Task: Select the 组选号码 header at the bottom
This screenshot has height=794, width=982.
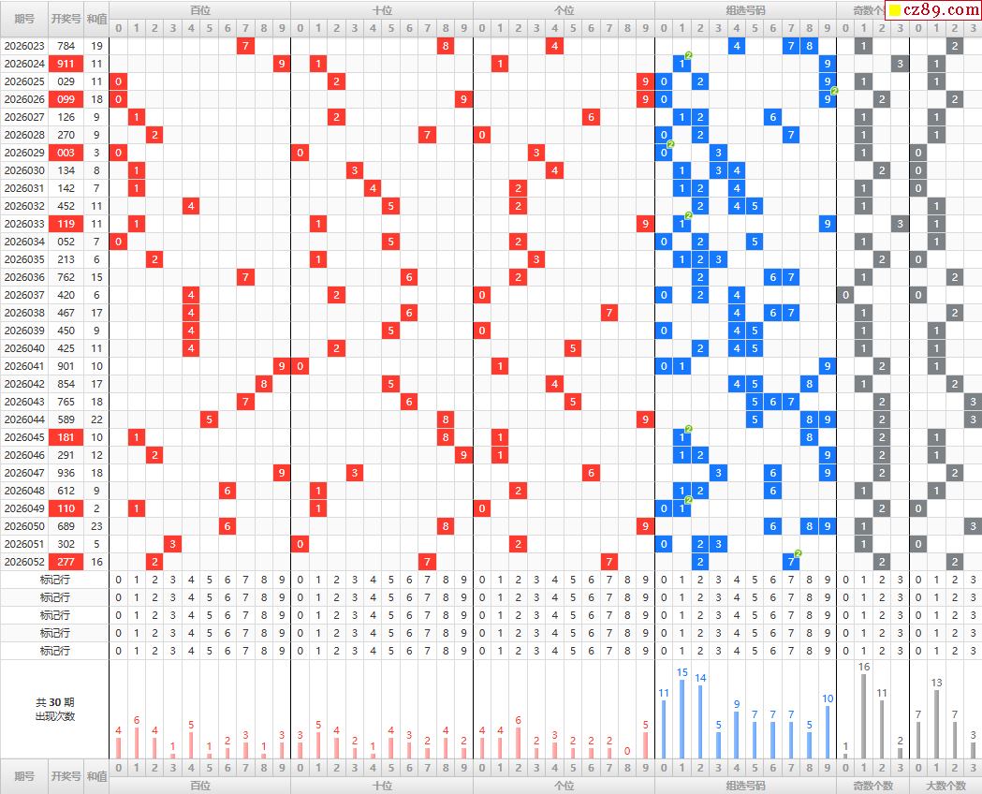Action: [745, 786]
